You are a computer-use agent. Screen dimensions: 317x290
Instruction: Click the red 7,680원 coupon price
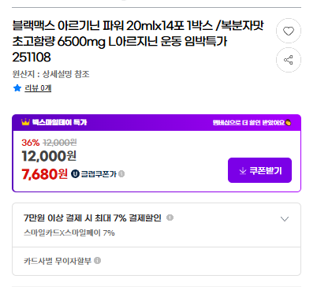(x=44, y=174)
